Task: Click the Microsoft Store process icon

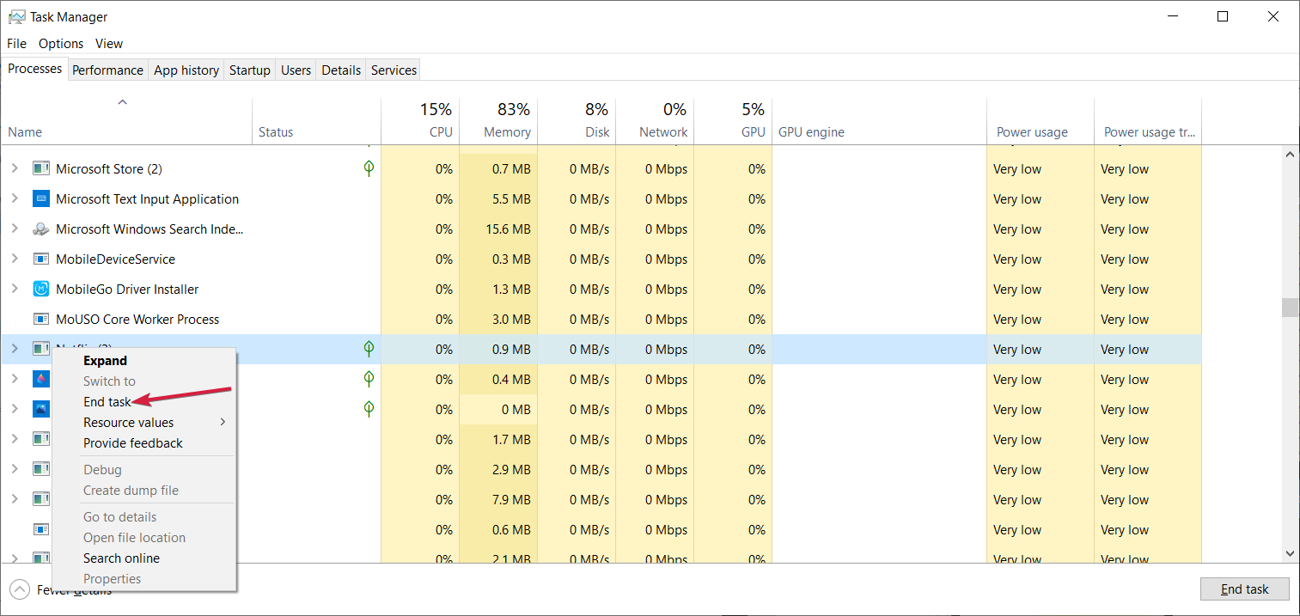Action: point(40,169)
